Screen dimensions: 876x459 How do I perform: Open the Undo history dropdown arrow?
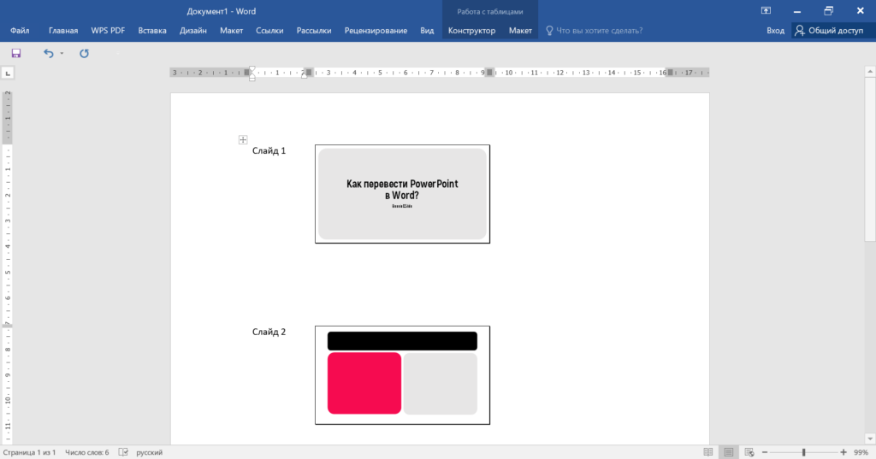coord(62,54)
